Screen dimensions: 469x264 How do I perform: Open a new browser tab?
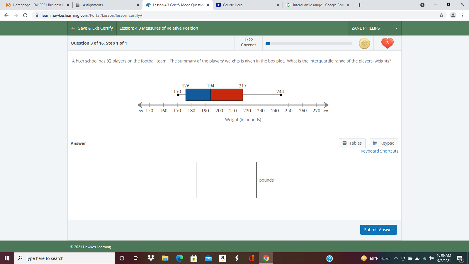[359, 5]
